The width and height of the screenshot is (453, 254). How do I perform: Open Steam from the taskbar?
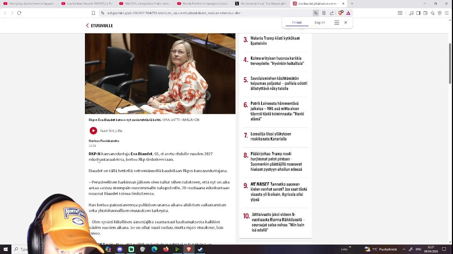click(200, 249)
